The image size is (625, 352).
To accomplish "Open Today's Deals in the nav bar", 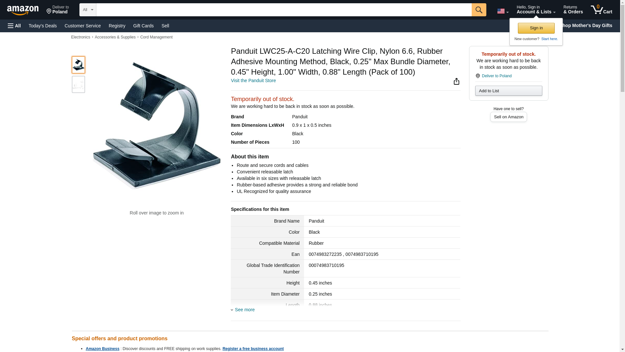I will [43, 26].
